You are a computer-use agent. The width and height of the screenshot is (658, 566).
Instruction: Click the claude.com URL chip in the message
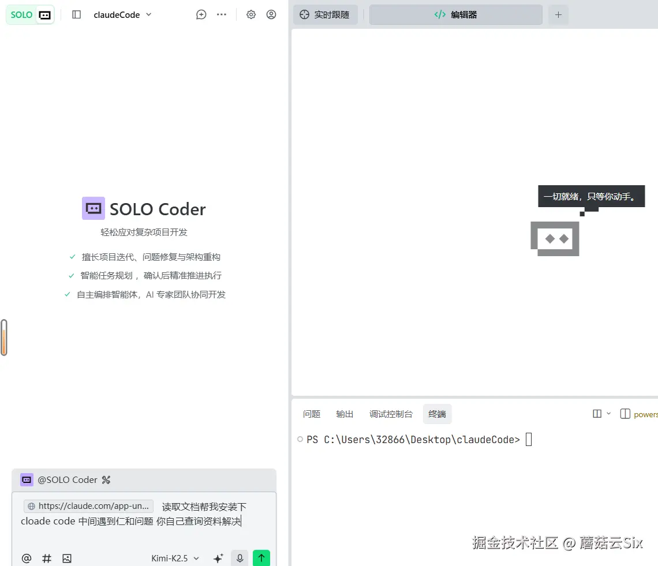(x=88, y=506)
